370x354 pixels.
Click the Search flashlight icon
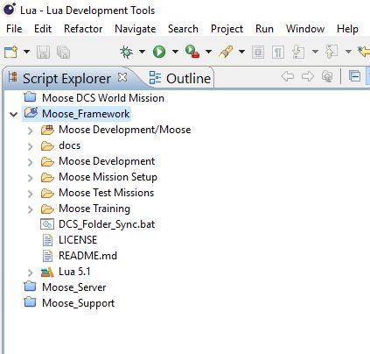(x=226, y=52)
